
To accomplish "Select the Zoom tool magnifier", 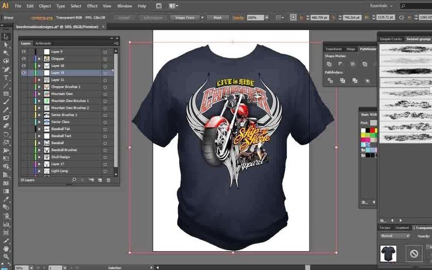I will pos(6,256).
